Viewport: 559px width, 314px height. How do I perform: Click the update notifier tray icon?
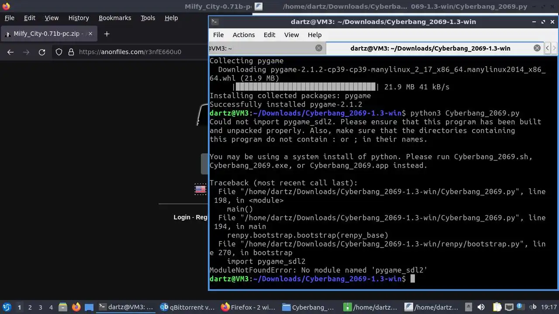(x=520, y=307)
